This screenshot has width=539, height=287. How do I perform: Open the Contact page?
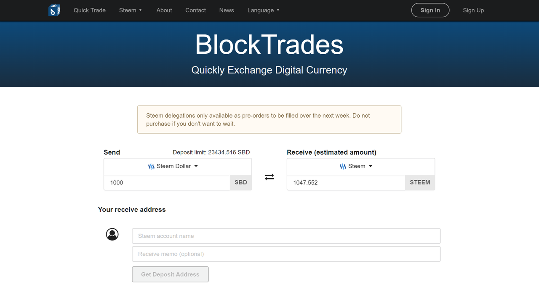tap(196, 10)
